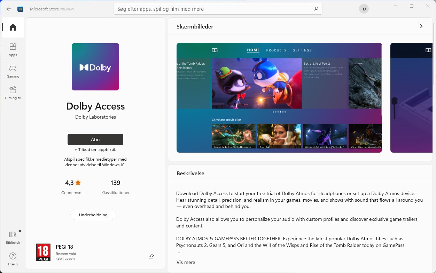
Task: Expand the Skærmbilleder section chevron
Action: pos(421,26)
